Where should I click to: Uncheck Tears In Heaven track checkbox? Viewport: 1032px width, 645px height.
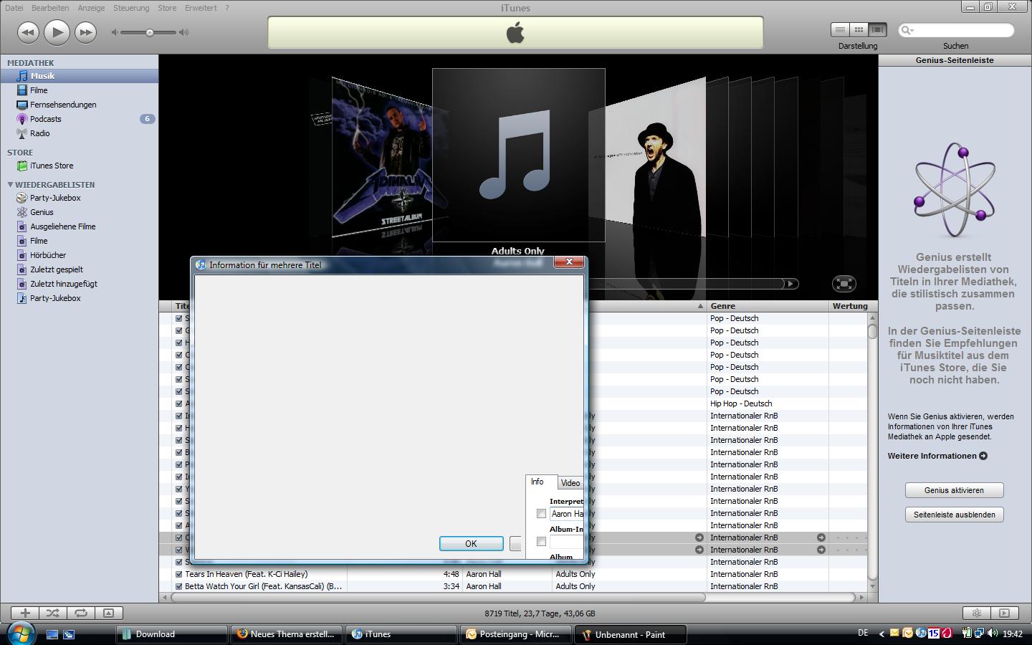point(179,574)
